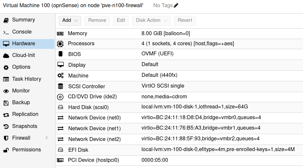
Task: Click the SCSI Controller database icon
Action: point(60,86)
